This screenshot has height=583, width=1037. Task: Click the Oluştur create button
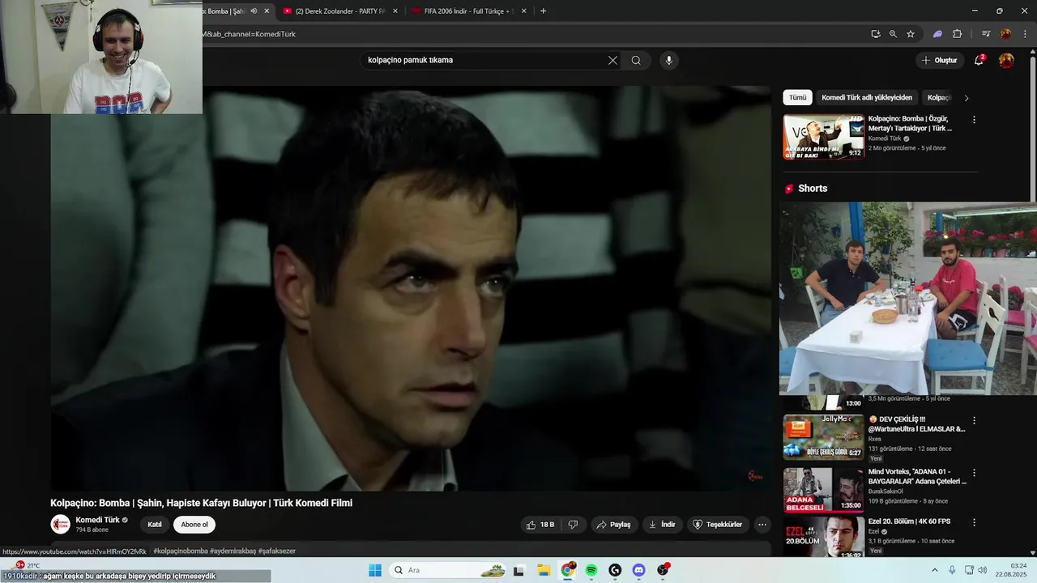click(x=939, y=60)
